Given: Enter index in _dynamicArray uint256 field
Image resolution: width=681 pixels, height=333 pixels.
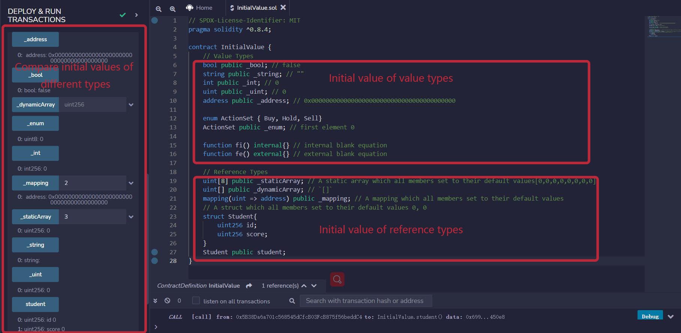Looking at the screenshot, I should point(93,105).
